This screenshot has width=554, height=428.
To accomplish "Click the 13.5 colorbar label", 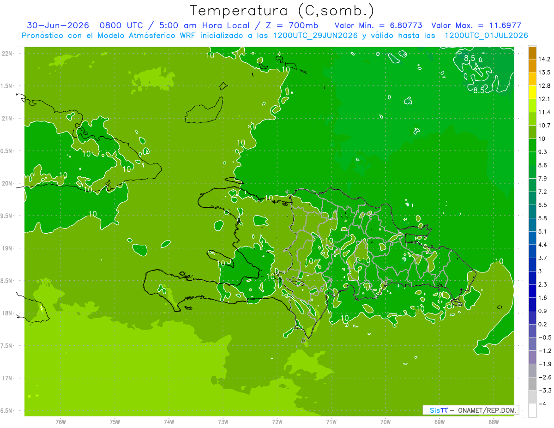I will (544, 72).
